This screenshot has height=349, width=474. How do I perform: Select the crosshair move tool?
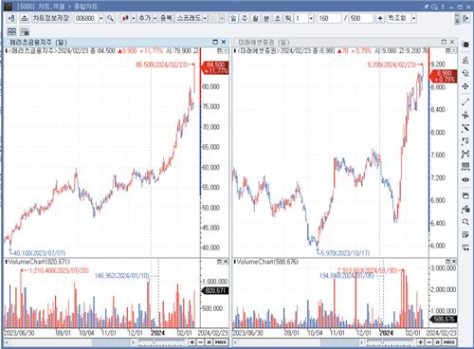tap(465, 86)
